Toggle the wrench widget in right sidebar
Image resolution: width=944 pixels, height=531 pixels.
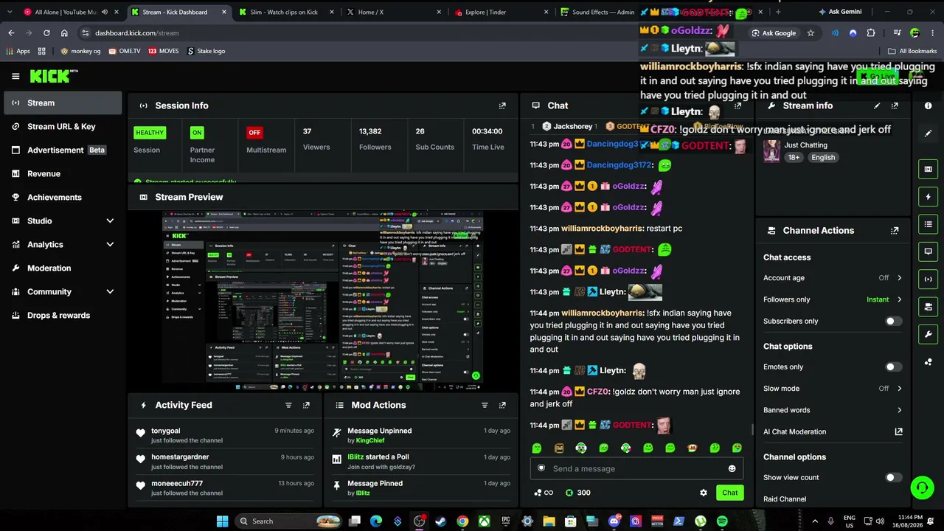point(928,334)
